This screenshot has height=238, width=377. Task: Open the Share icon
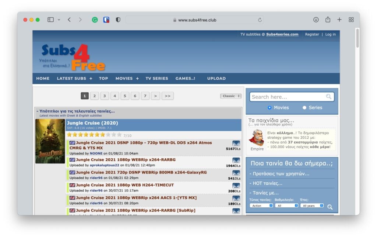pos(328,20)
